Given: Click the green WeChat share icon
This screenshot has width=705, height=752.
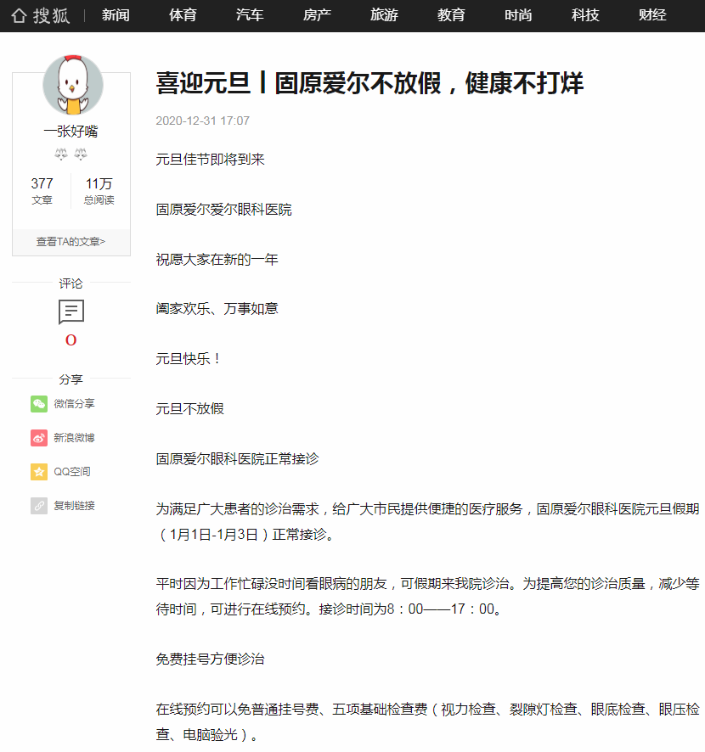Looking at the screenshot, I should click(39, 404).
